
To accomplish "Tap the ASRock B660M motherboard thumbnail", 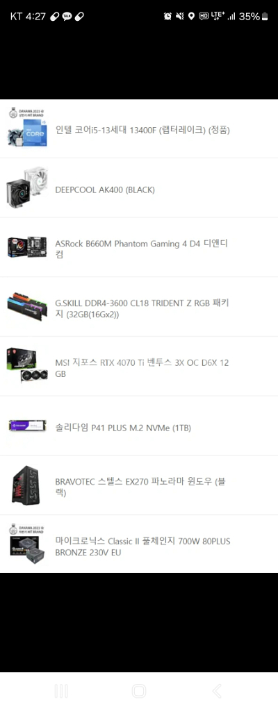I will click(x=27, y=247).
